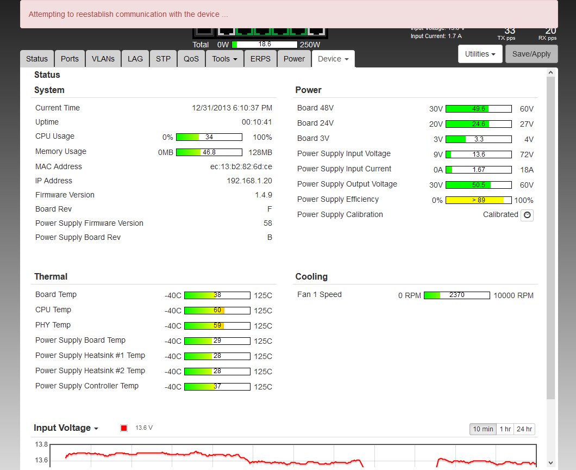The image size is (576, 470).
Task: Click the red Input Voltage legend swatch
Action: click(x=124, y=428)
